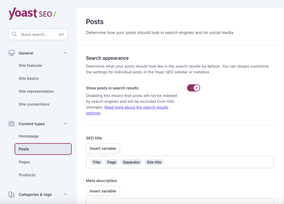Disable Show posts in search results toggle
The height and width of the screenshot is (204, 284).
tap(193, 88)
